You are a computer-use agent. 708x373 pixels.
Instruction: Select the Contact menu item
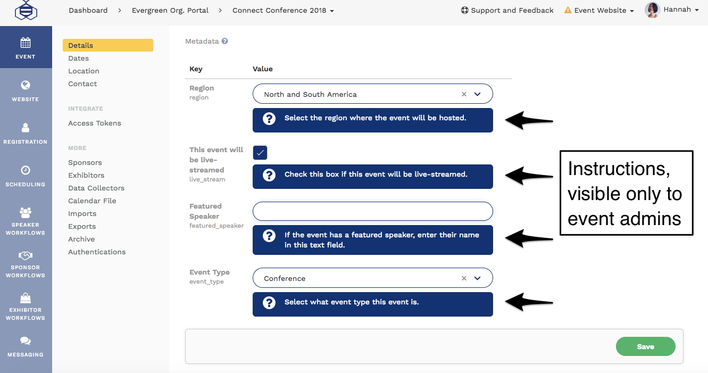pyautogui.click(x=82, y=84)
